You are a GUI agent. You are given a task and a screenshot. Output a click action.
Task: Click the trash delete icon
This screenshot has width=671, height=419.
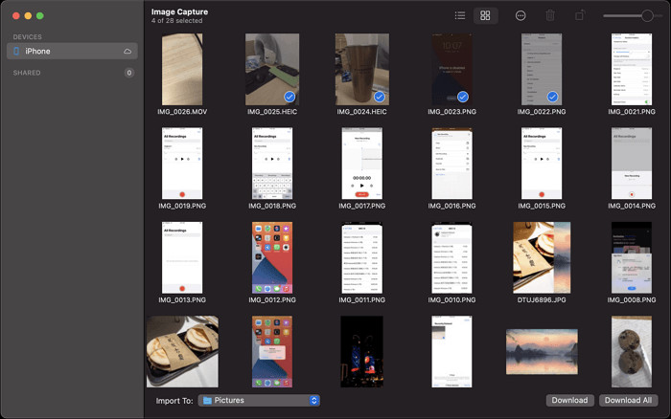click(x=550, y=16)
